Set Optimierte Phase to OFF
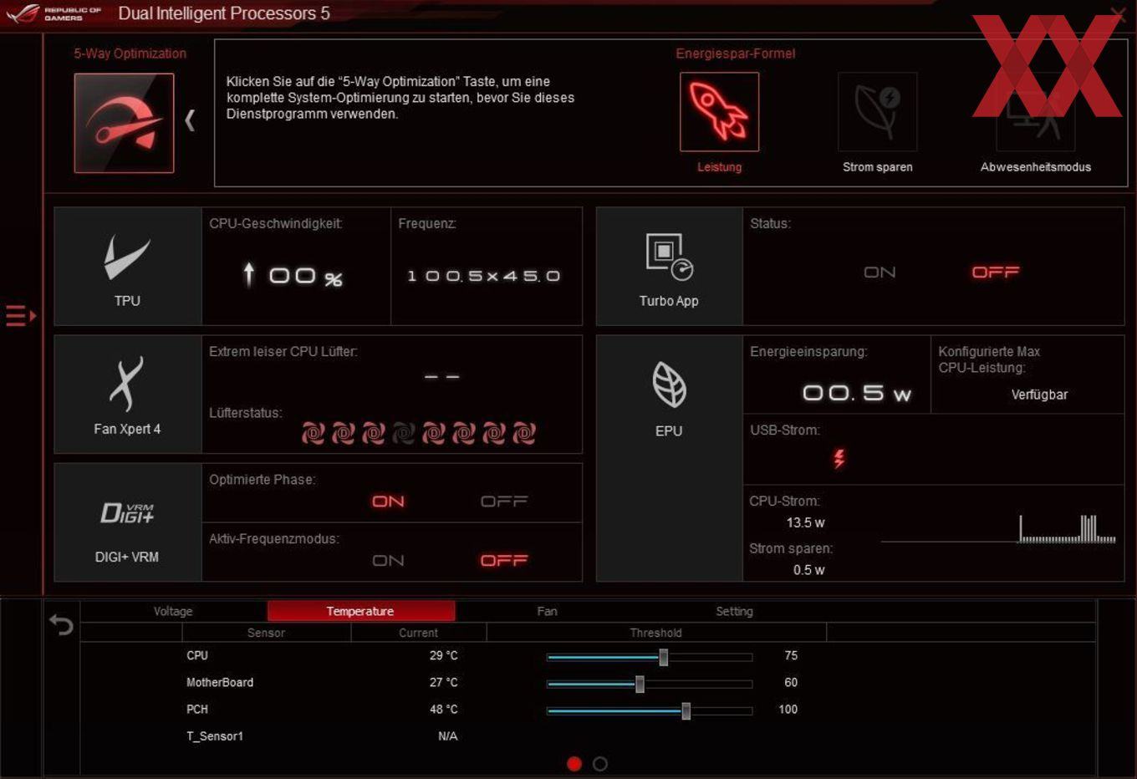 [x=504, y=502]
